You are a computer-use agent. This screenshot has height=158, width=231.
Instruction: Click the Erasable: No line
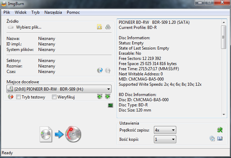pos(130,53)
